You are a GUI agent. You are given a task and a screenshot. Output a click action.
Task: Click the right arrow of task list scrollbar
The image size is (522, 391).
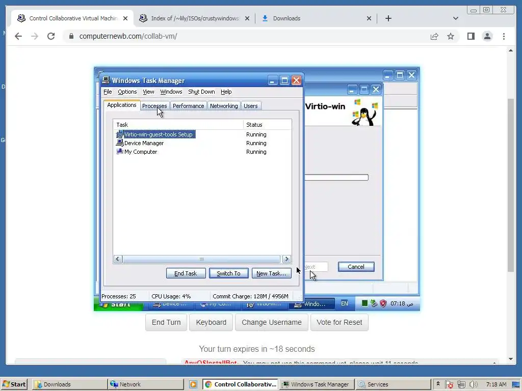tap(286, 259)
